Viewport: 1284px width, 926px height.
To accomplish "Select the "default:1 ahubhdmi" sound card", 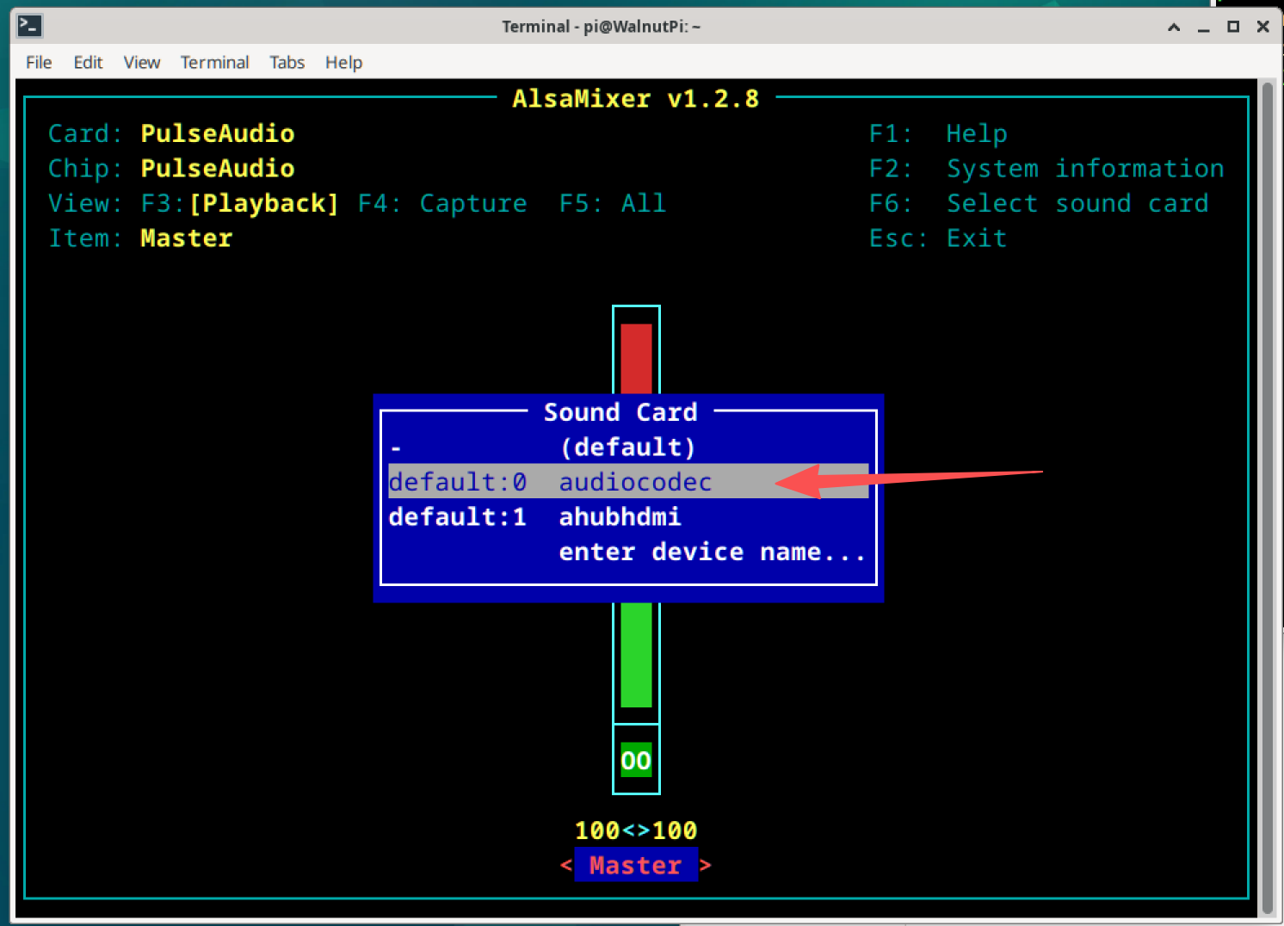I will point(628,516).
